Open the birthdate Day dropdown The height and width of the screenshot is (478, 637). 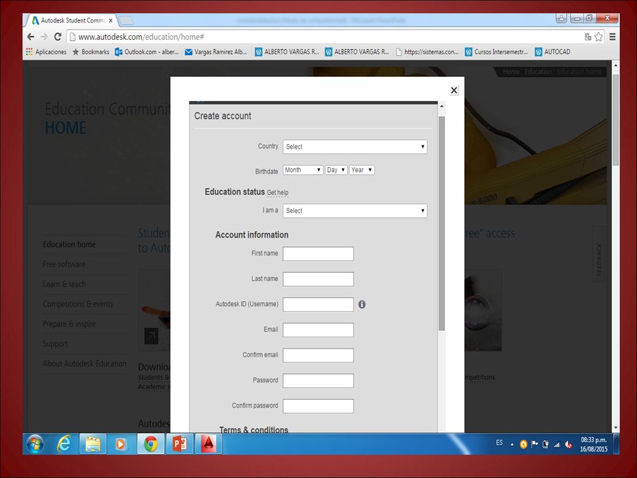(x=336, y=170)
